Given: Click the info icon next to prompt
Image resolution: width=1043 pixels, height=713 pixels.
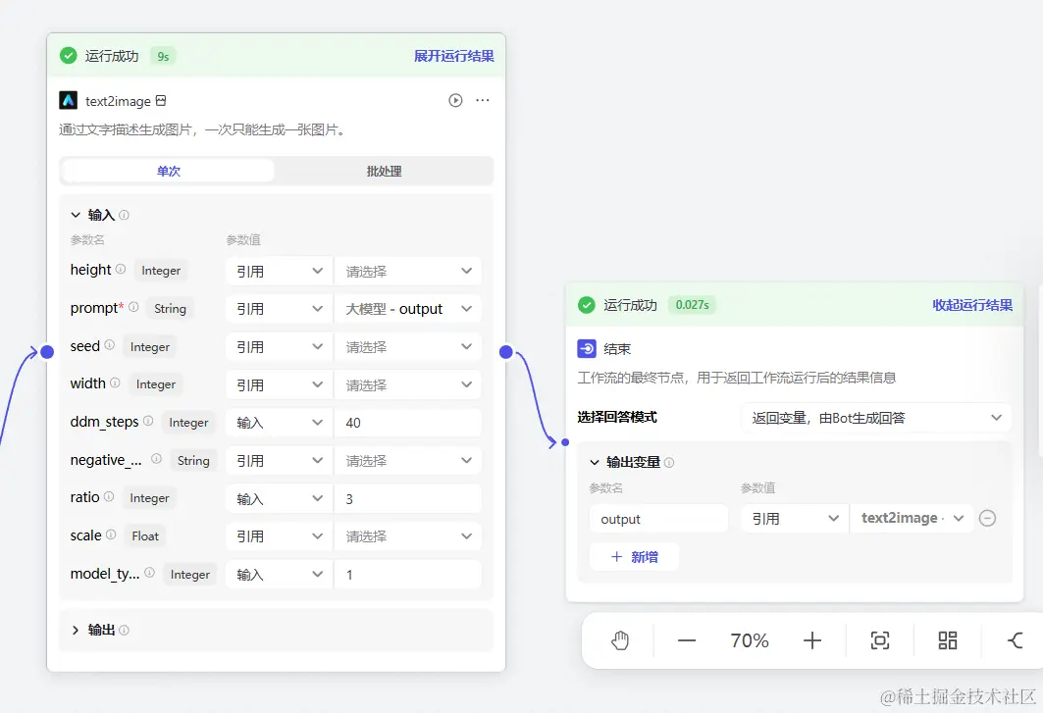Looking at the screenshot, I should [133, 307].
